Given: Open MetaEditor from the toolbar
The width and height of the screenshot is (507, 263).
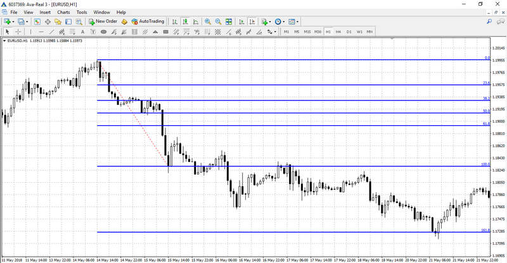Looking at the screenshot, I should (125, 21).
